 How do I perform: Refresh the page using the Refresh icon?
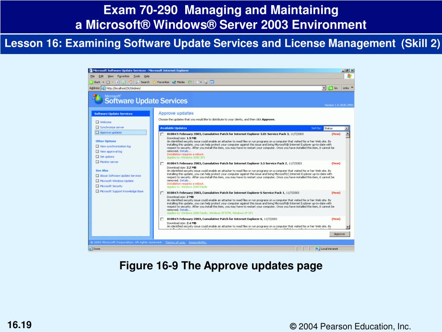(x=124, y=82)
